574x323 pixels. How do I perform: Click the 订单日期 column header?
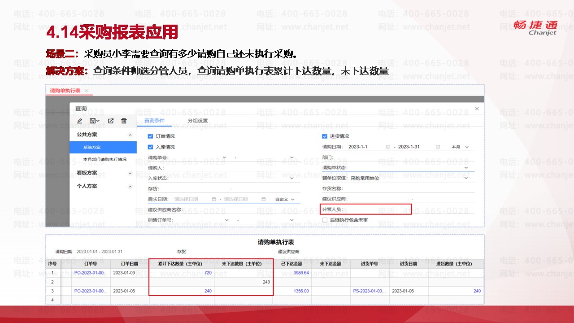pos(130,264)
